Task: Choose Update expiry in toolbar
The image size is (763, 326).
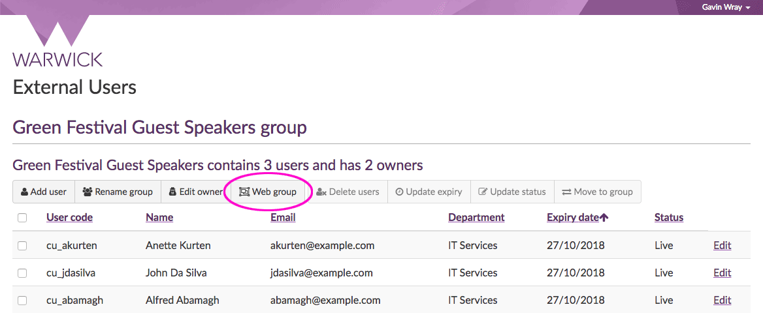Action: [x=429, y=192]
